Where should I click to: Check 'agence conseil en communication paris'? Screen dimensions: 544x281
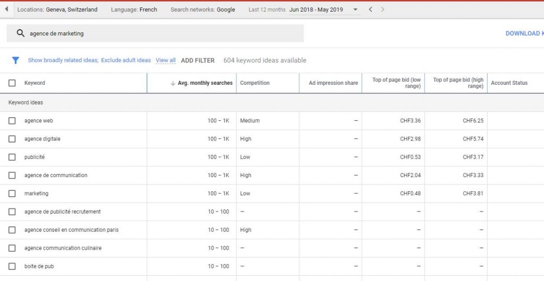[x=12, y=230]
